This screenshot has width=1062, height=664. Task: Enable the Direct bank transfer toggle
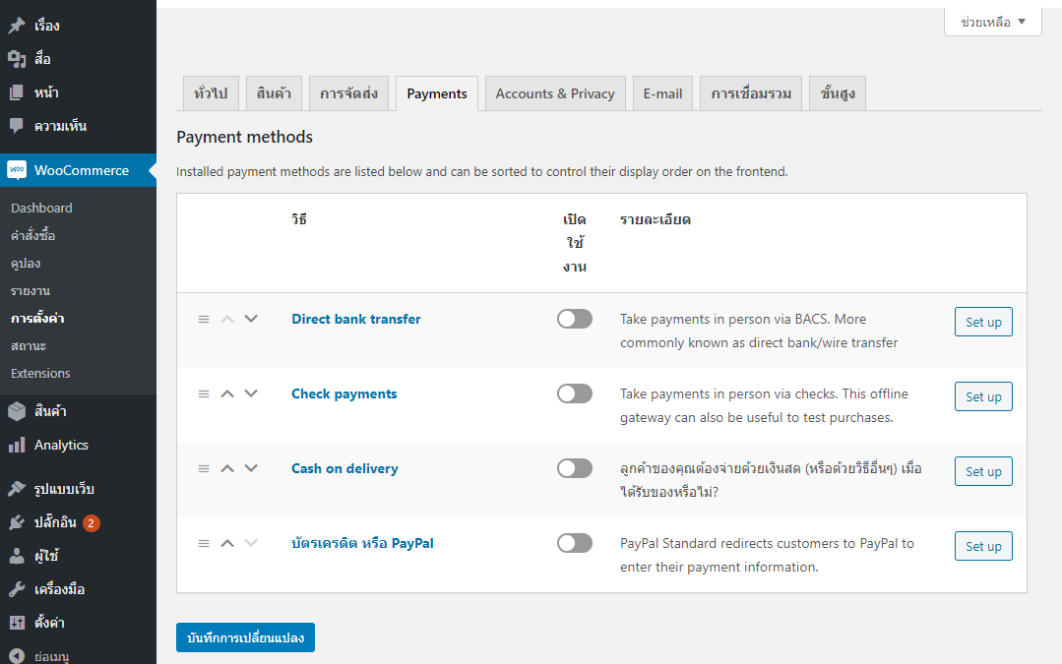pos(575,319)
